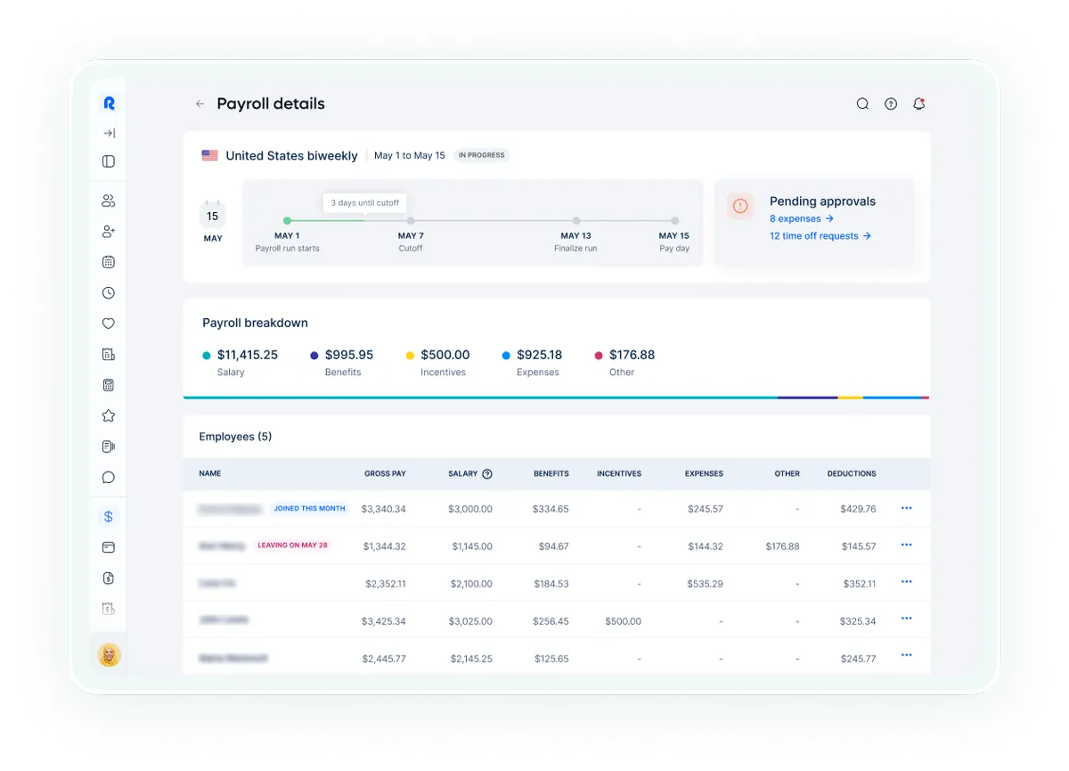
Task: Open the chat bubble icon in sidebar
Action: 108,477
